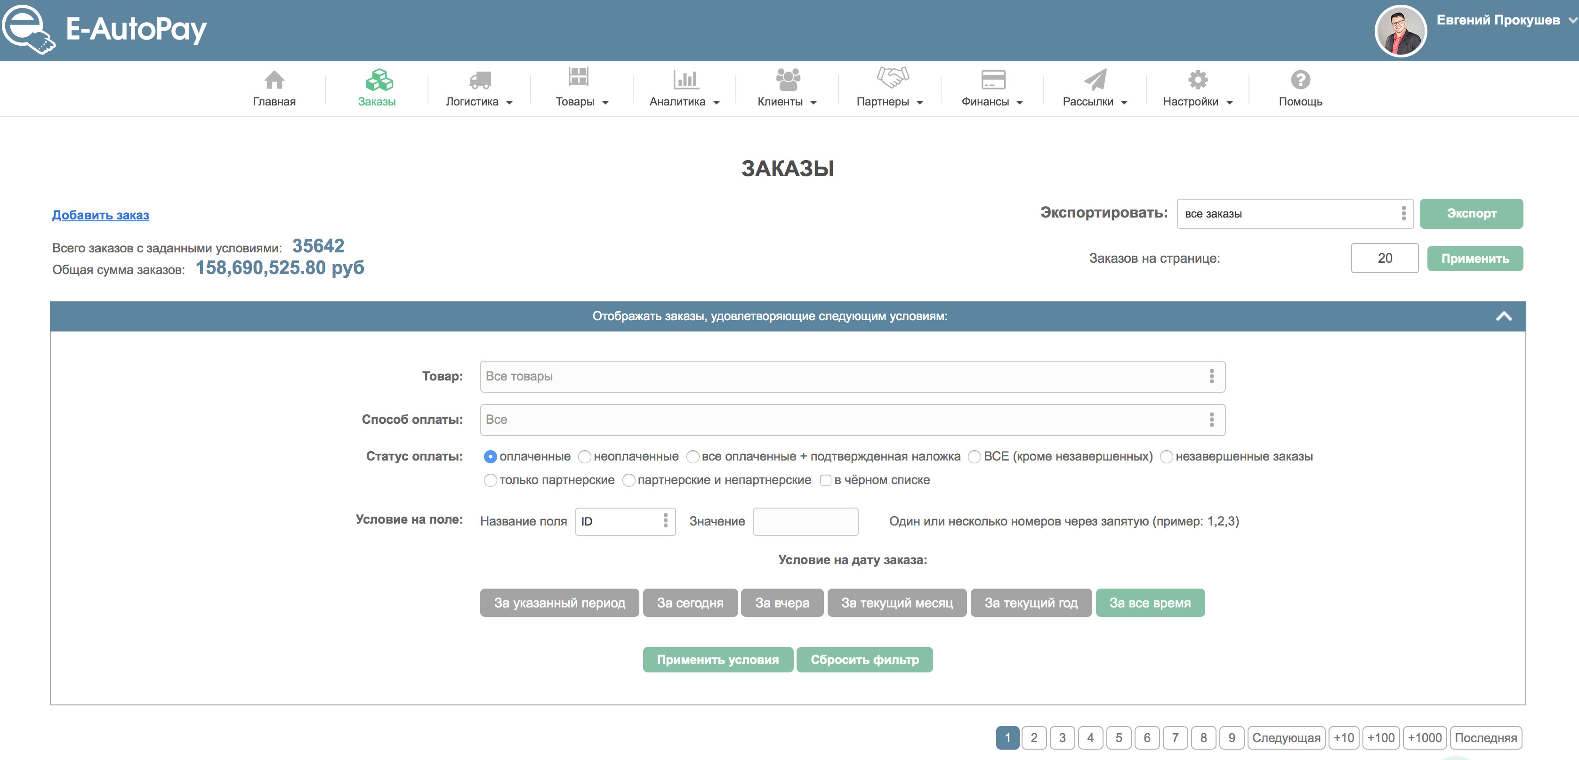The height and width of the screenshot is (760, 1579).
Task: Focus the Значение input field
Action: point(806,522)
